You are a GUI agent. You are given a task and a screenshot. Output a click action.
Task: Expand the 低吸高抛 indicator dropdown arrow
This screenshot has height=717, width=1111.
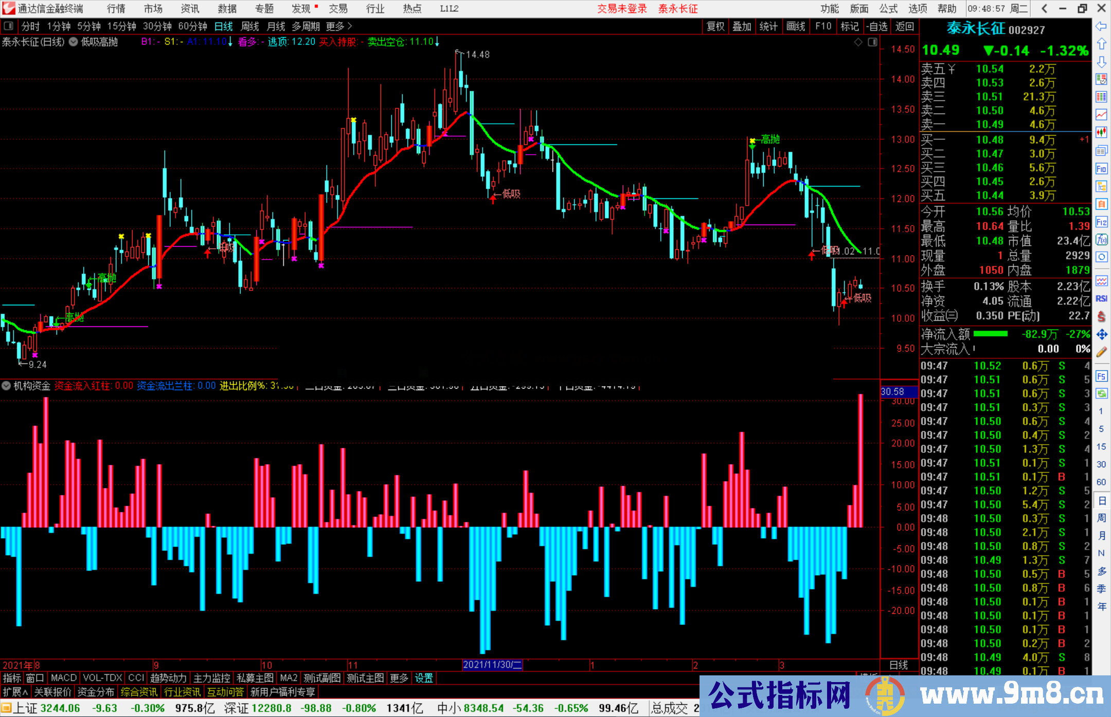coord(73,42)
